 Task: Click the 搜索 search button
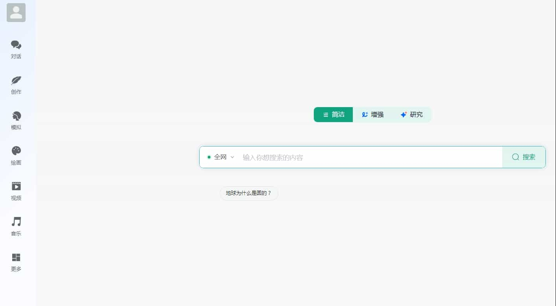(x=524, y=157)
